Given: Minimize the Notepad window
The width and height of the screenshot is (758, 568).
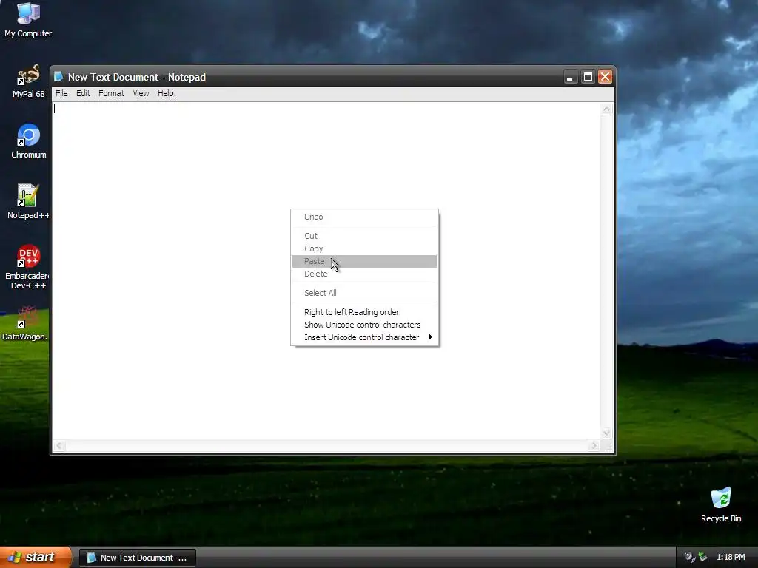Looking at the screenshot, I should pos(571,77).
